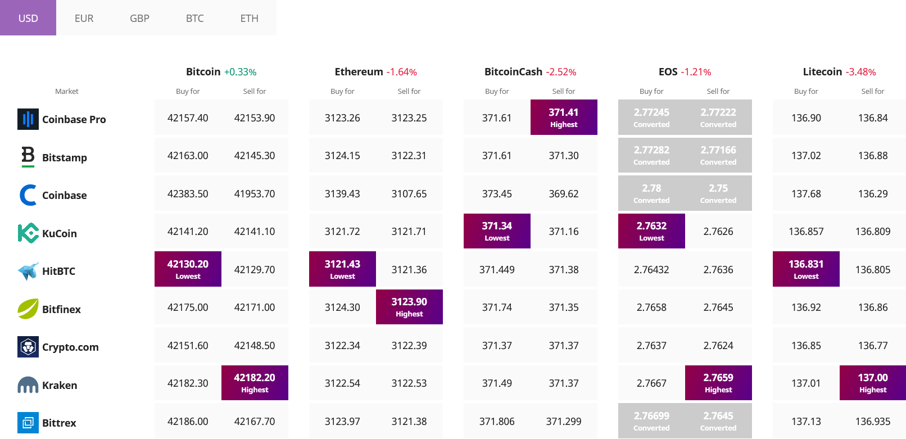This screenshot has height=439, width=906.
Task: Click Coinbase BitcoinCash buy price 373.45
Action: coord(497,194)
